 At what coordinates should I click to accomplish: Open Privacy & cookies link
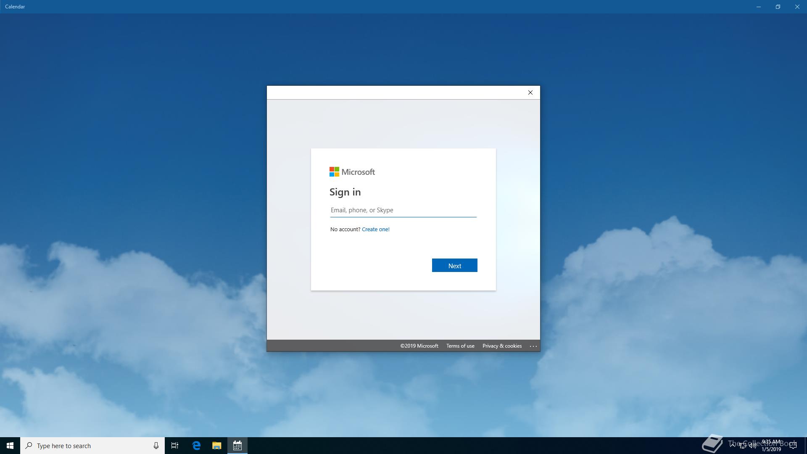[x=502, y=346]
